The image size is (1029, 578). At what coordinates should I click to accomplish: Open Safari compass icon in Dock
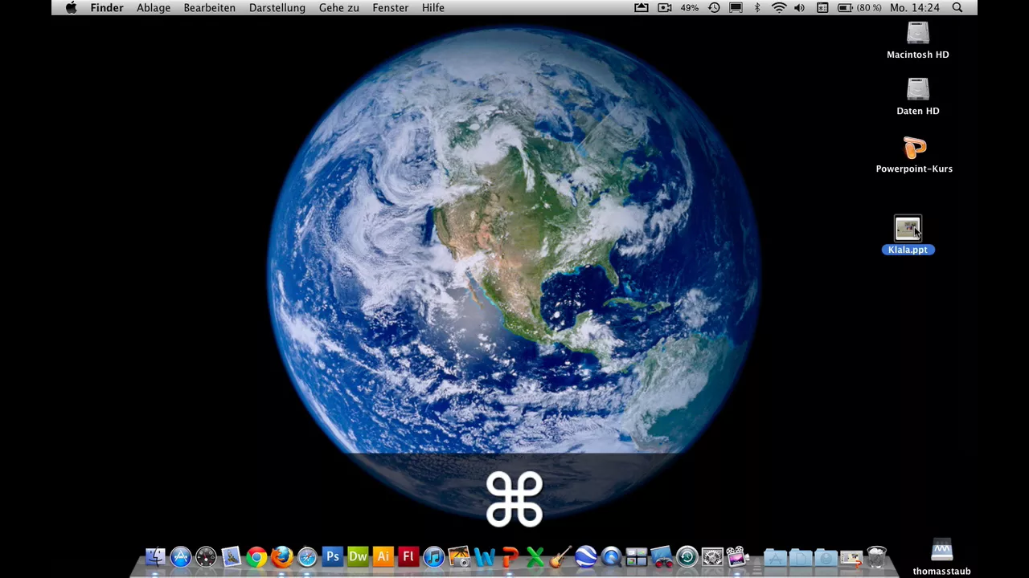coord(307,556)
